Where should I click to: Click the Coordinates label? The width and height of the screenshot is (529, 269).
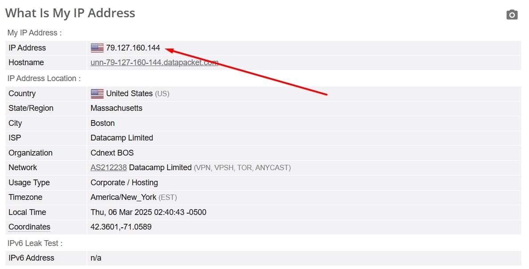tap(29, 227)
